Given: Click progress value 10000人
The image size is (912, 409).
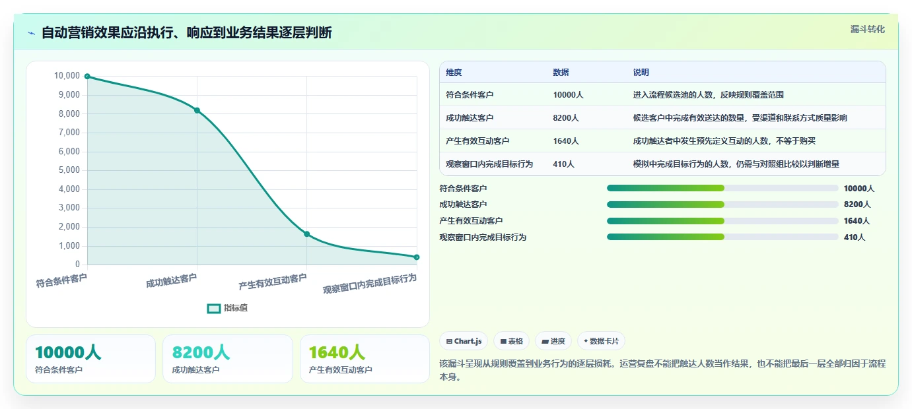Looking at the screenshot, I should (x=859, y=189).
